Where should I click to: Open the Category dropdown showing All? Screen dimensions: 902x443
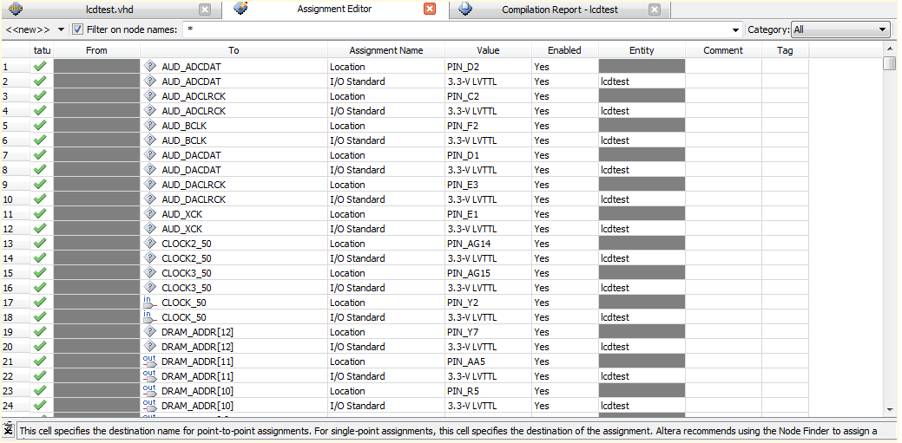click(840, 29)
